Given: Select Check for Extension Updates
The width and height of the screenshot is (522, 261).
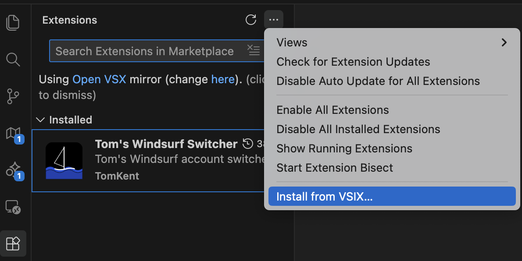Looking at the screenshot, I should [x=353, y=62].
